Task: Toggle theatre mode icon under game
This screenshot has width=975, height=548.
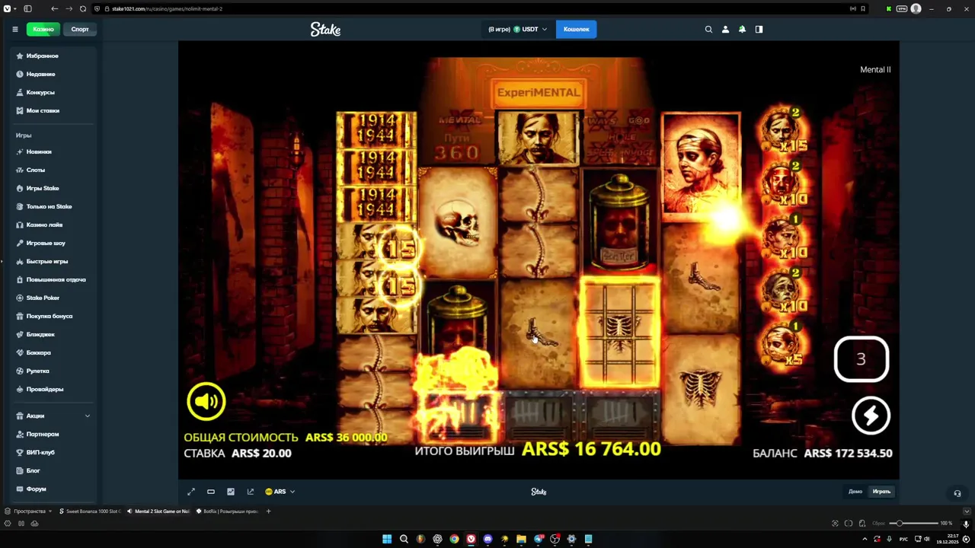Action: (211, 492)
